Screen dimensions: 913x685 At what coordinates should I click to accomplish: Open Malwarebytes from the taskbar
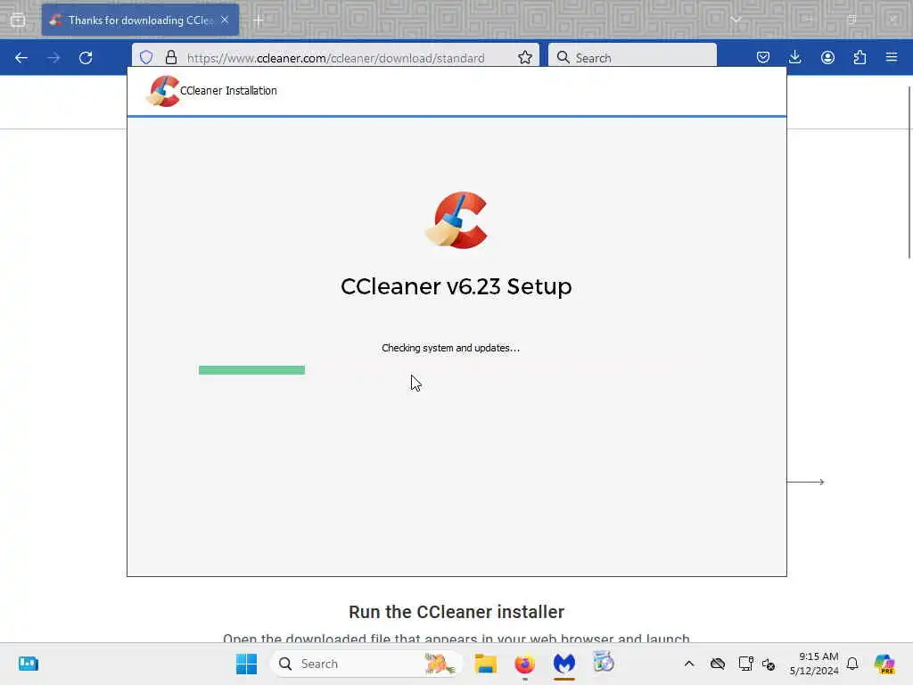click(564, 664)
